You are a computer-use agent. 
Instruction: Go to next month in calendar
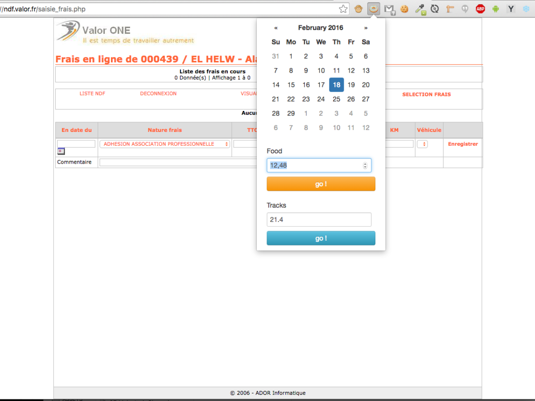point(366,28)
